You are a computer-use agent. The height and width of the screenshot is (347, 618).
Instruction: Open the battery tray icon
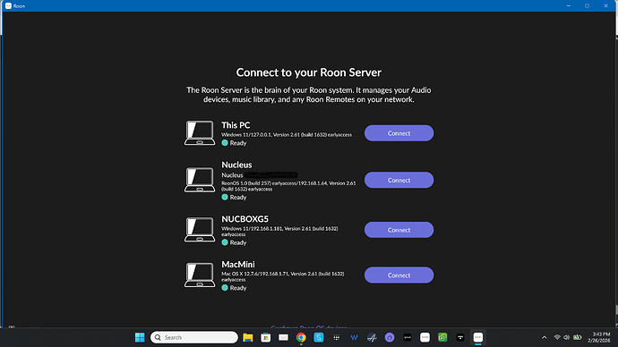click(578, 337)
